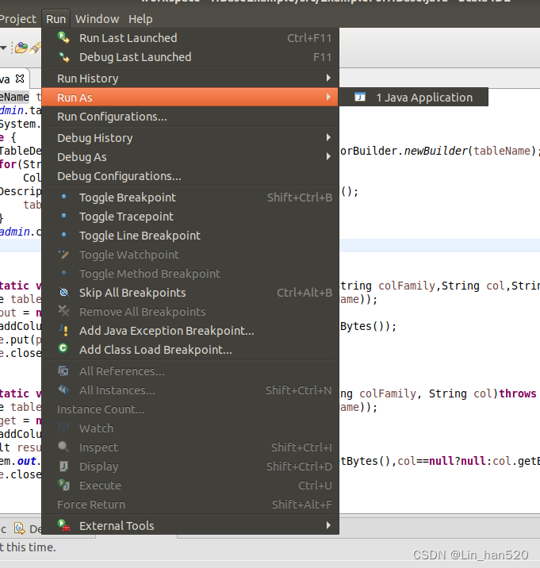Expand the Run As submenu arrow

(x=328, y=97)
